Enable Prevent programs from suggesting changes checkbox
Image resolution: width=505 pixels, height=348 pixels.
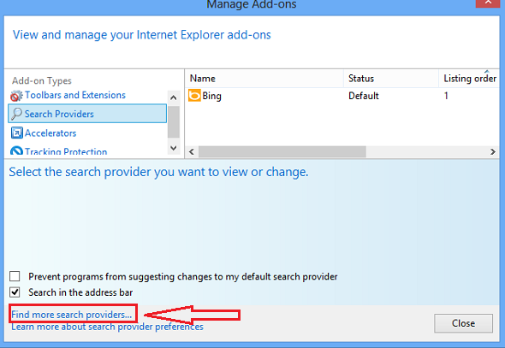click(15, 276)
